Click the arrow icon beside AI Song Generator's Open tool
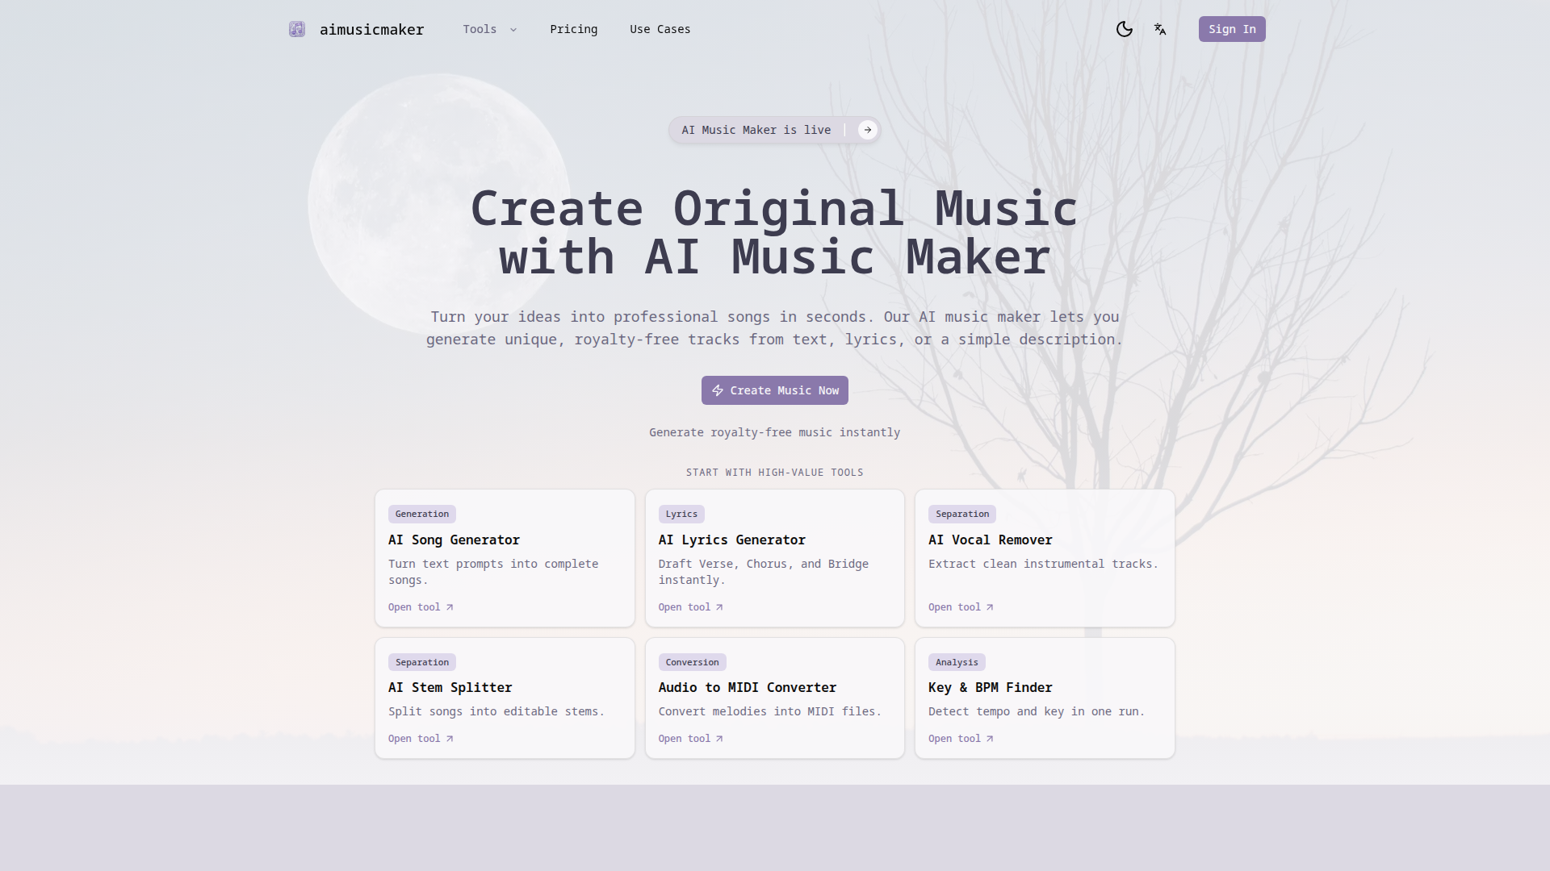 tap(450, 607)
